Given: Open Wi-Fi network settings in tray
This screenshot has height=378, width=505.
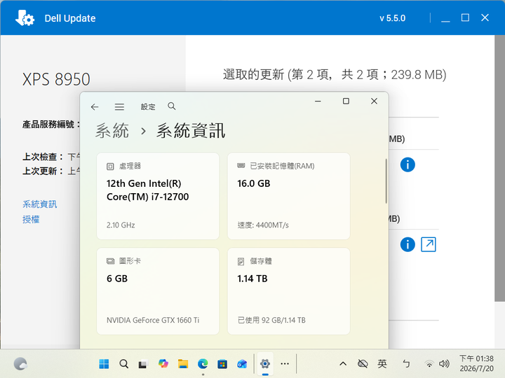Looking at the screenshot, I should click(429, 364).
